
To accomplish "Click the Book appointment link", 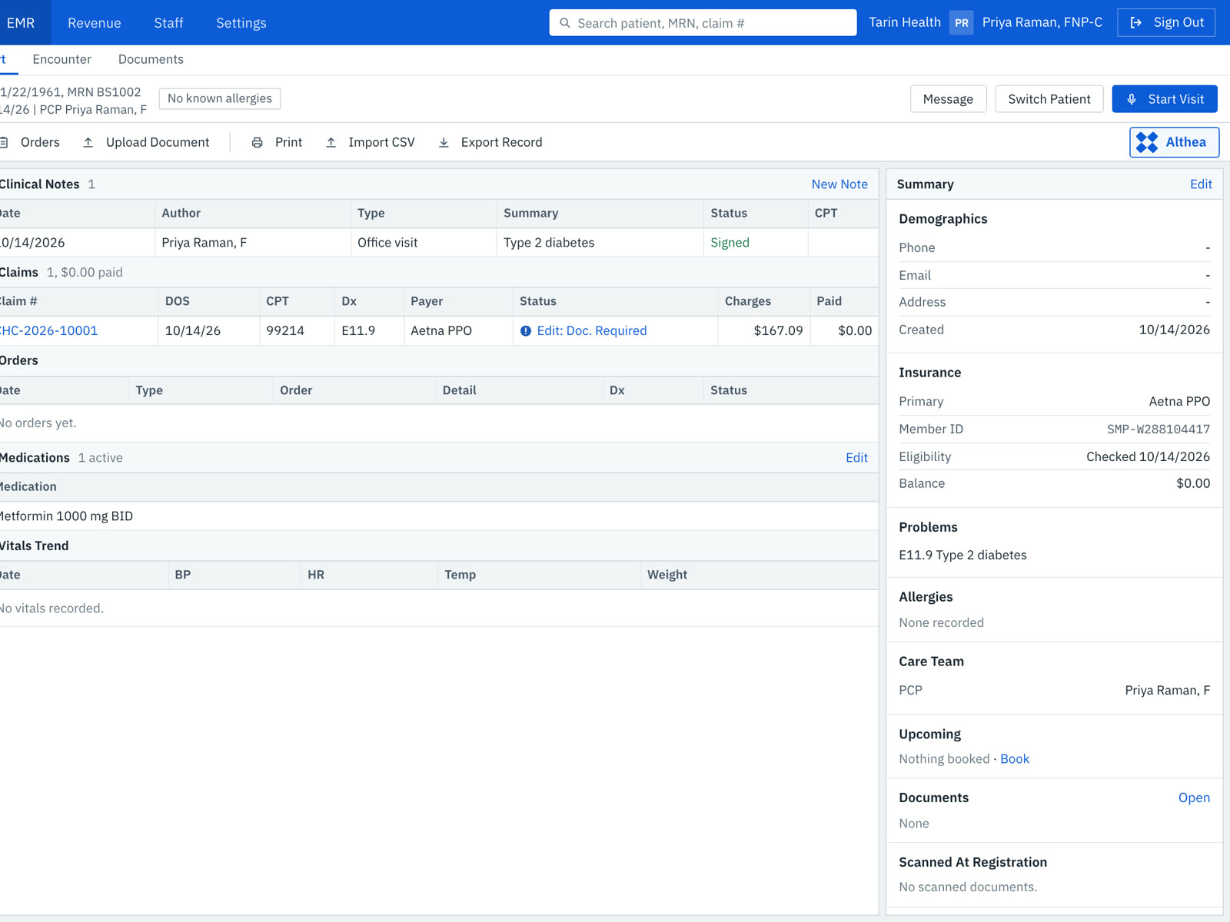I will 1015,759.
